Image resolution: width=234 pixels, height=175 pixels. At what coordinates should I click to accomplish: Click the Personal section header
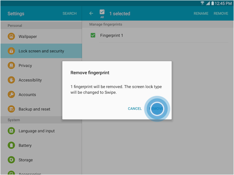coord(15,26)
